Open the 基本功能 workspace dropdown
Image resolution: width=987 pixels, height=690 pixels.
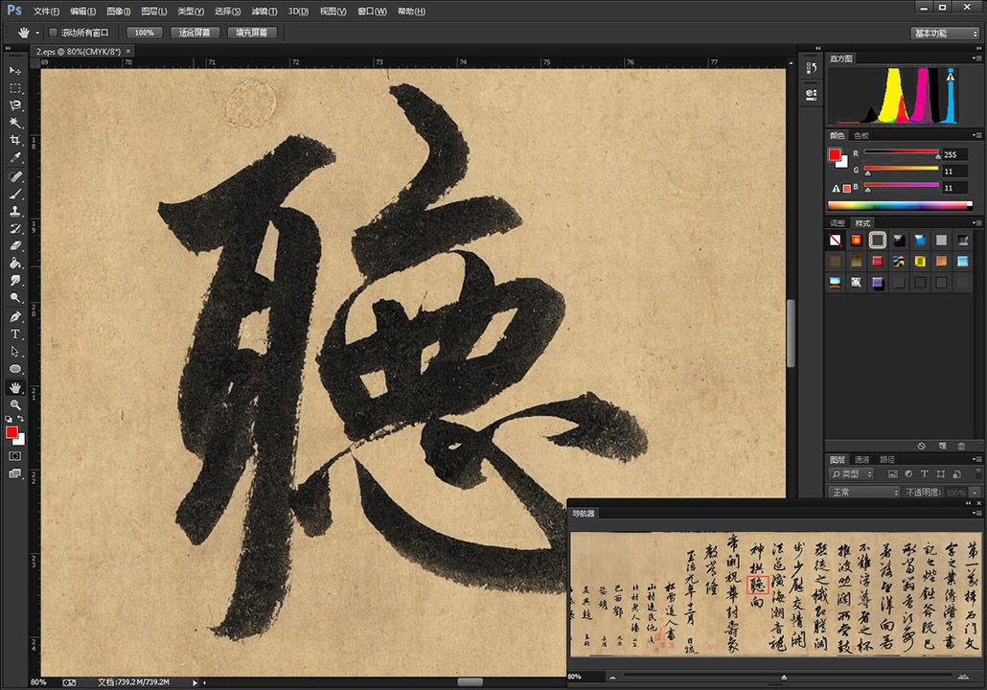[946, 34]
